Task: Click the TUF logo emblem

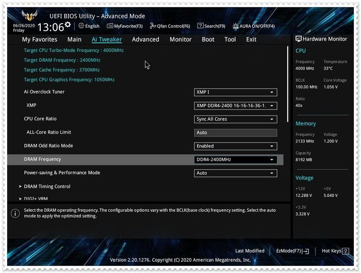Action: point(29,15)
